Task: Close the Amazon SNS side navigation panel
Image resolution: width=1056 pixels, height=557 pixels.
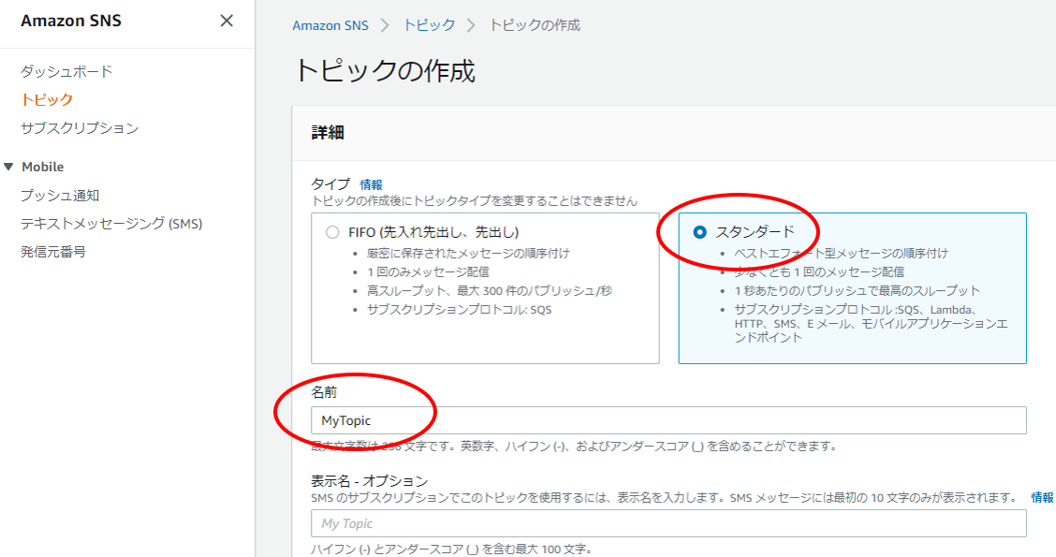Action: pyautogui.click(x=227, y=21)
